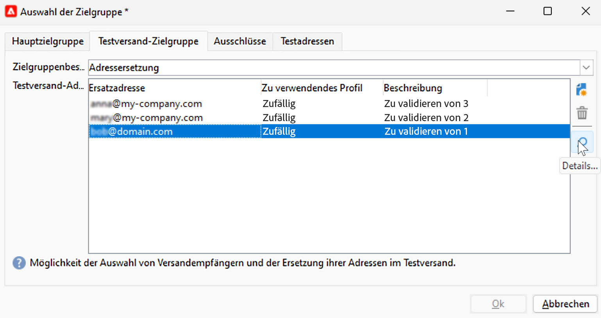Select row described Zu validieren von 2
Image resolution: width=601 pixels, height=318 pixels.
tap(329, 118)
